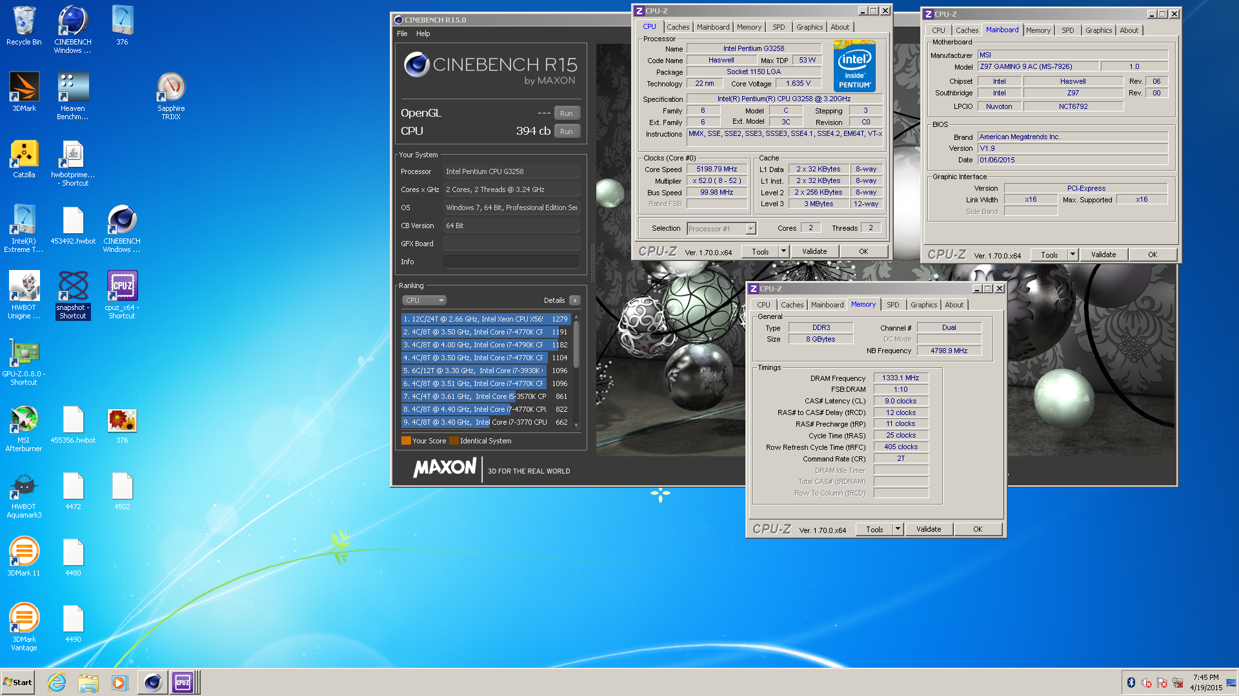The image size is (1239, 696).
Task: Open Windows Media Player on taskbar
Action: [x=120, y=682]
